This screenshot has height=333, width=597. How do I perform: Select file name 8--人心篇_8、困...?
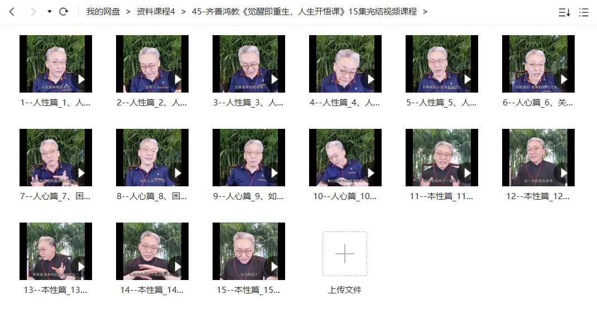point(152,196)
